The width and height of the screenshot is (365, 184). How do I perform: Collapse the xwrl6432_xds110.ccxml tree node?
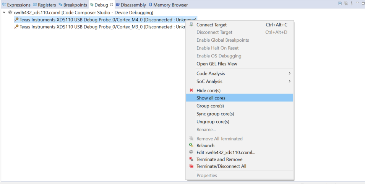pos(4,12)
